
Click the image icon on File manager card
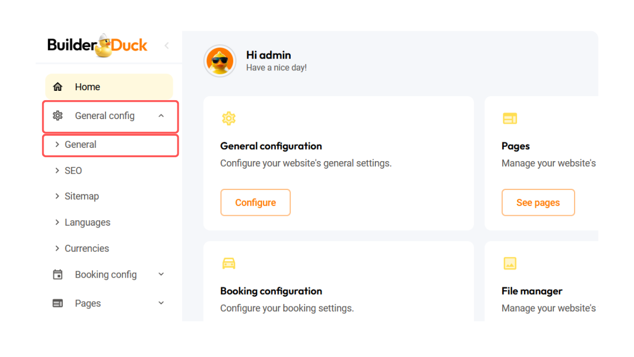click(x=510, y=263)
